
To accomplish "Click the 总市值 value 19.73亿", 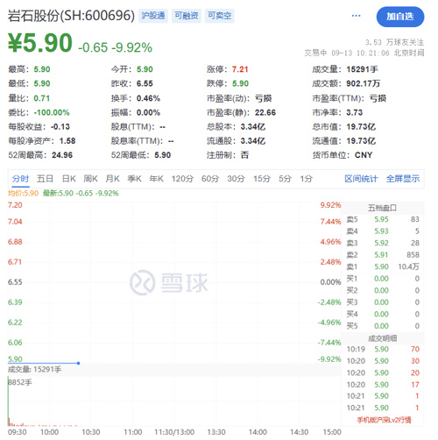I will pyautogui.click(x=361, y=127).
